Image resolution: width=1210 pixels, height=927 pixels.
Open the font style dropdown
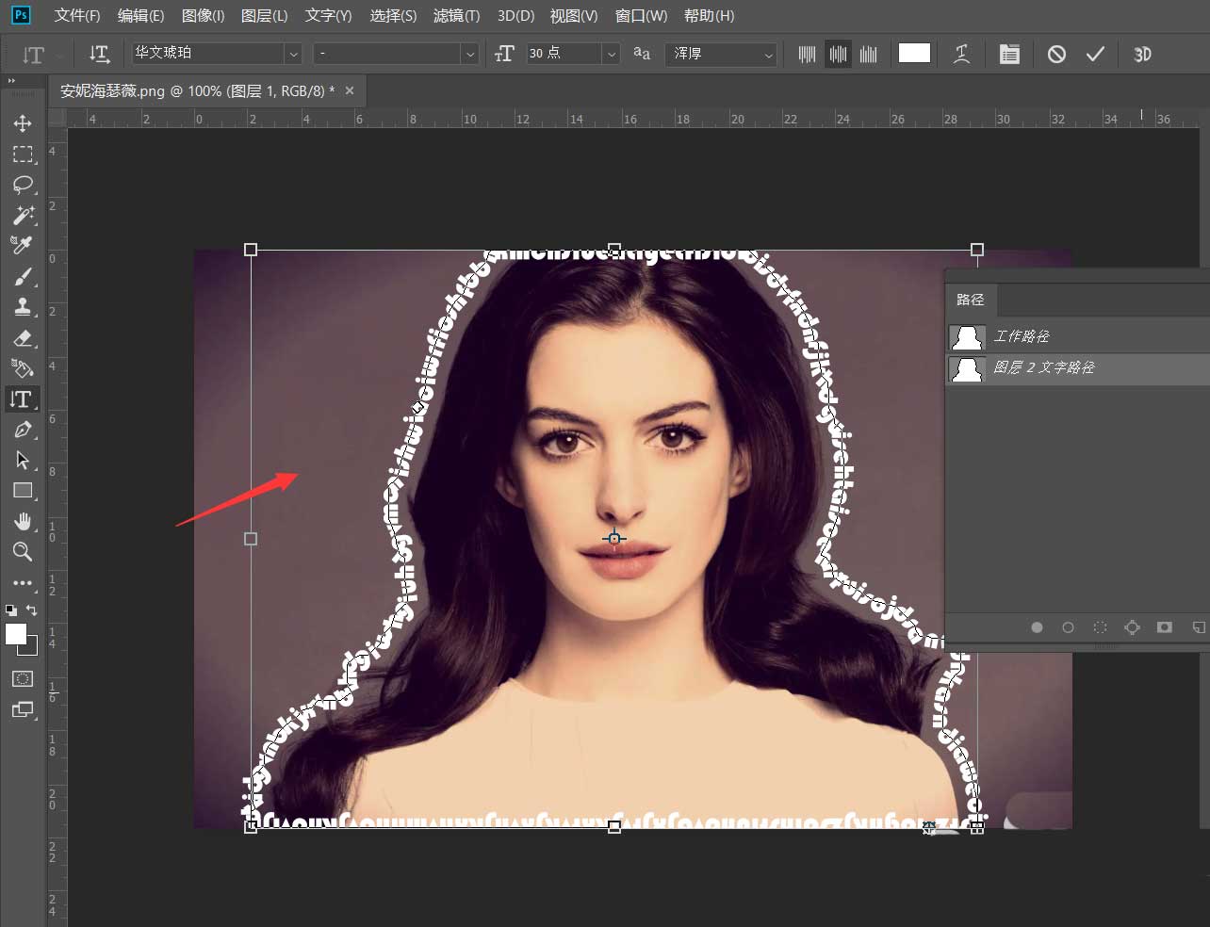click(396, 54)
